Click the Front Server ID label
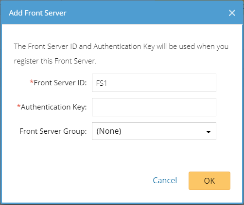This screenshot has width=244, height=205. [60, 83]
